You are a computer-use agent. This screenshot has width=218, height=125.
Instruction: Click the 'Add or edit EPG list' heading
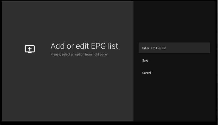[84, 46]
